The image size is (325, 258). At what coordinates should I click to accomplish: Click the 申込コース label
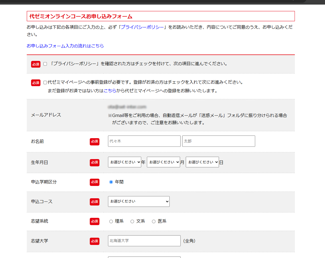coord(42,201)
